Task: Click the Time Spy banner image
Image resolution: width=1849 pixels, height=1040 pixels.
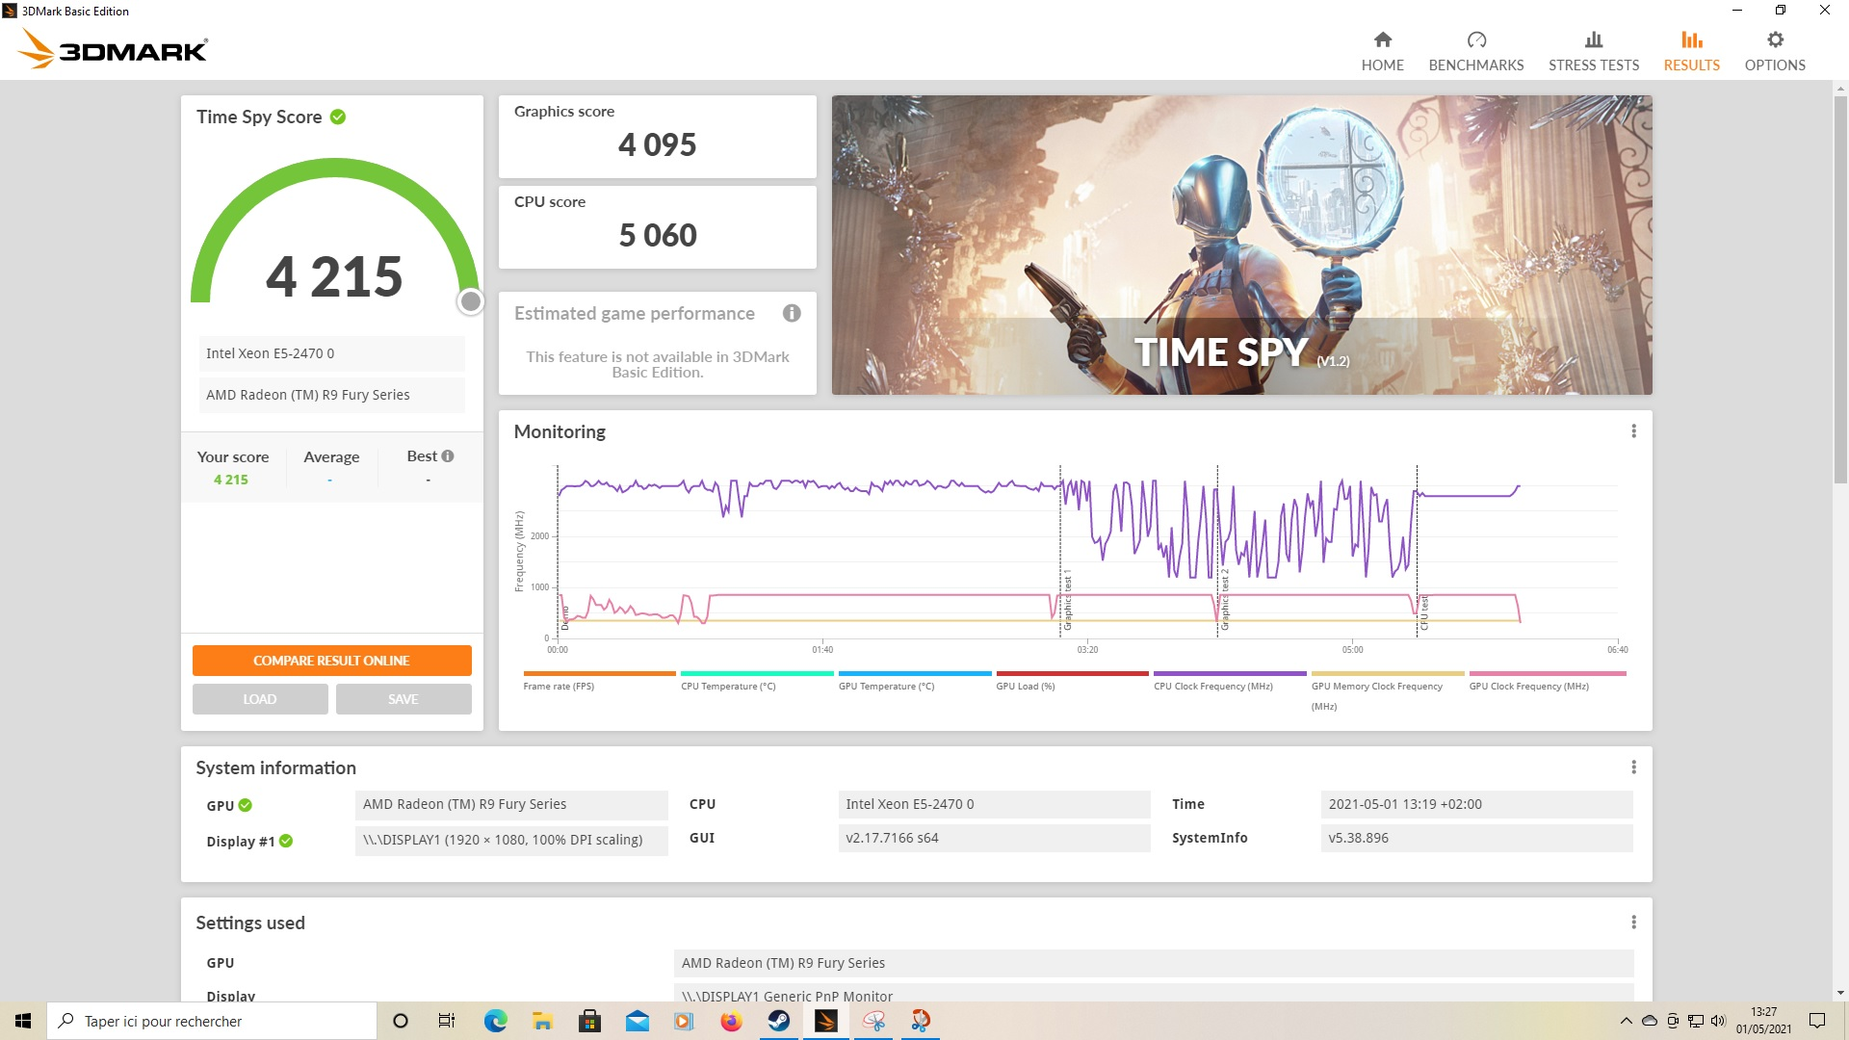Action: click(1241, 245)
